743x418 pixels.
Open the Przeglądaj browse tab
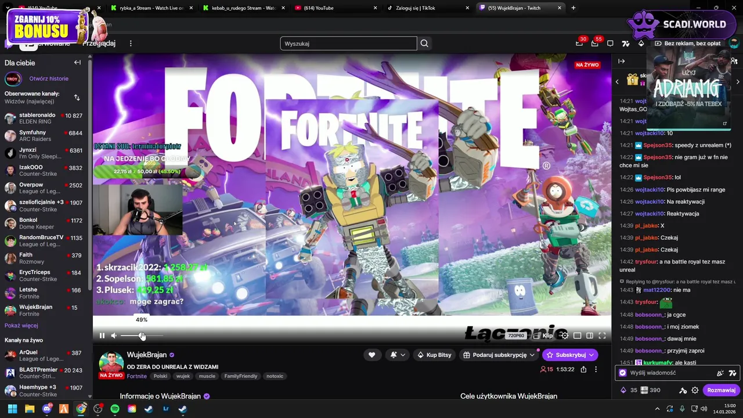coord(99,44)
